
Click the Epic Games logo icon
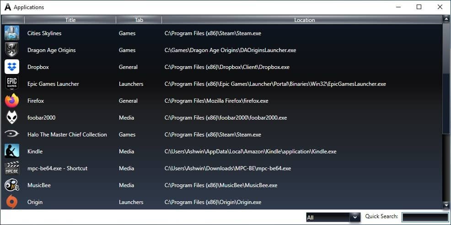[12, 84]
